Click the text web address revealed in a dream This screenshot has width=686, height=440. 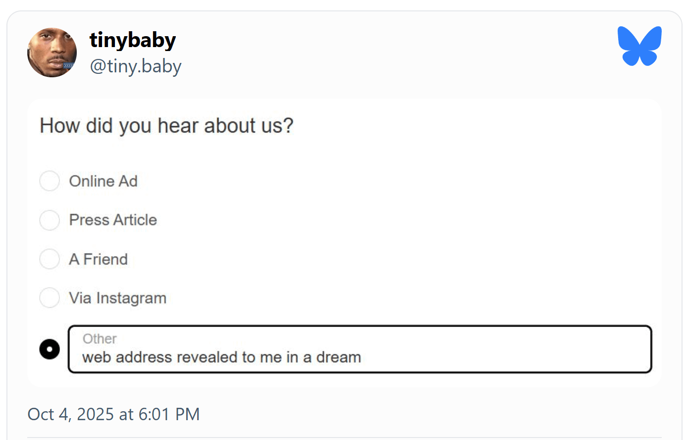[221, 357]
